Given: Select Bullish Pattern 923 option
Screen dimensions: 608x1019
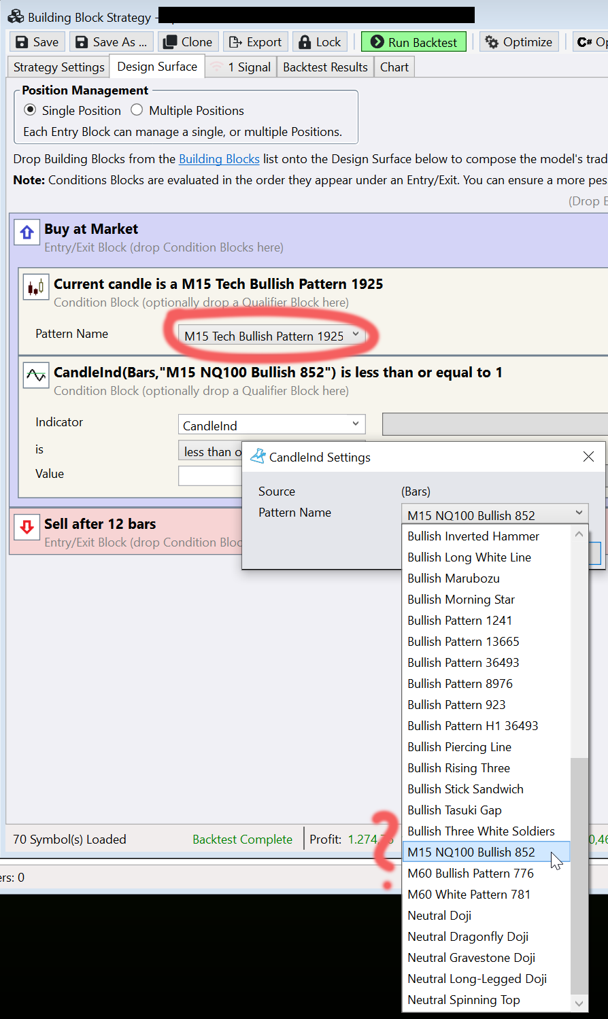Looking at the screenshot, I should (486, 705).
